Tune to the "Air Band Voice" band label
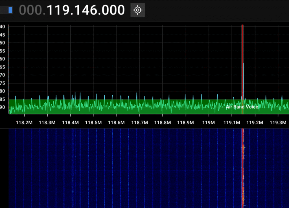The image size is (289, 208). click(x=242, y=107)
